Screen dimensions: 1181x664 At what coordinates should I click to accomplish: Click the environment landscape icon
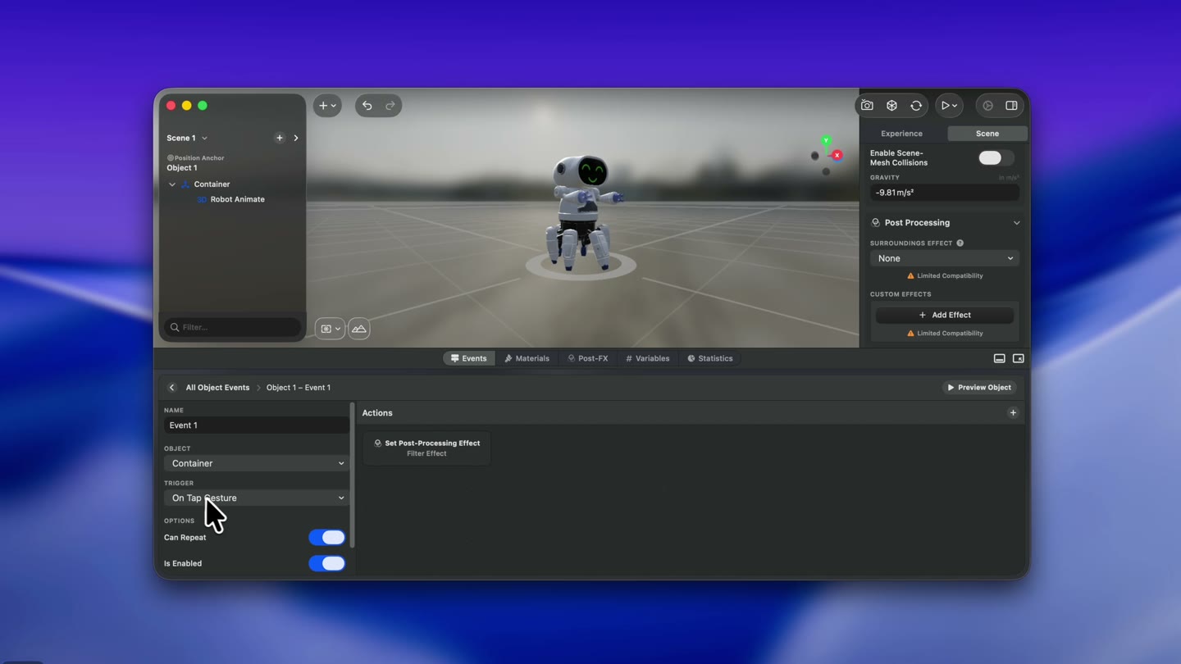pyautogui.click(x=359, y=329)
